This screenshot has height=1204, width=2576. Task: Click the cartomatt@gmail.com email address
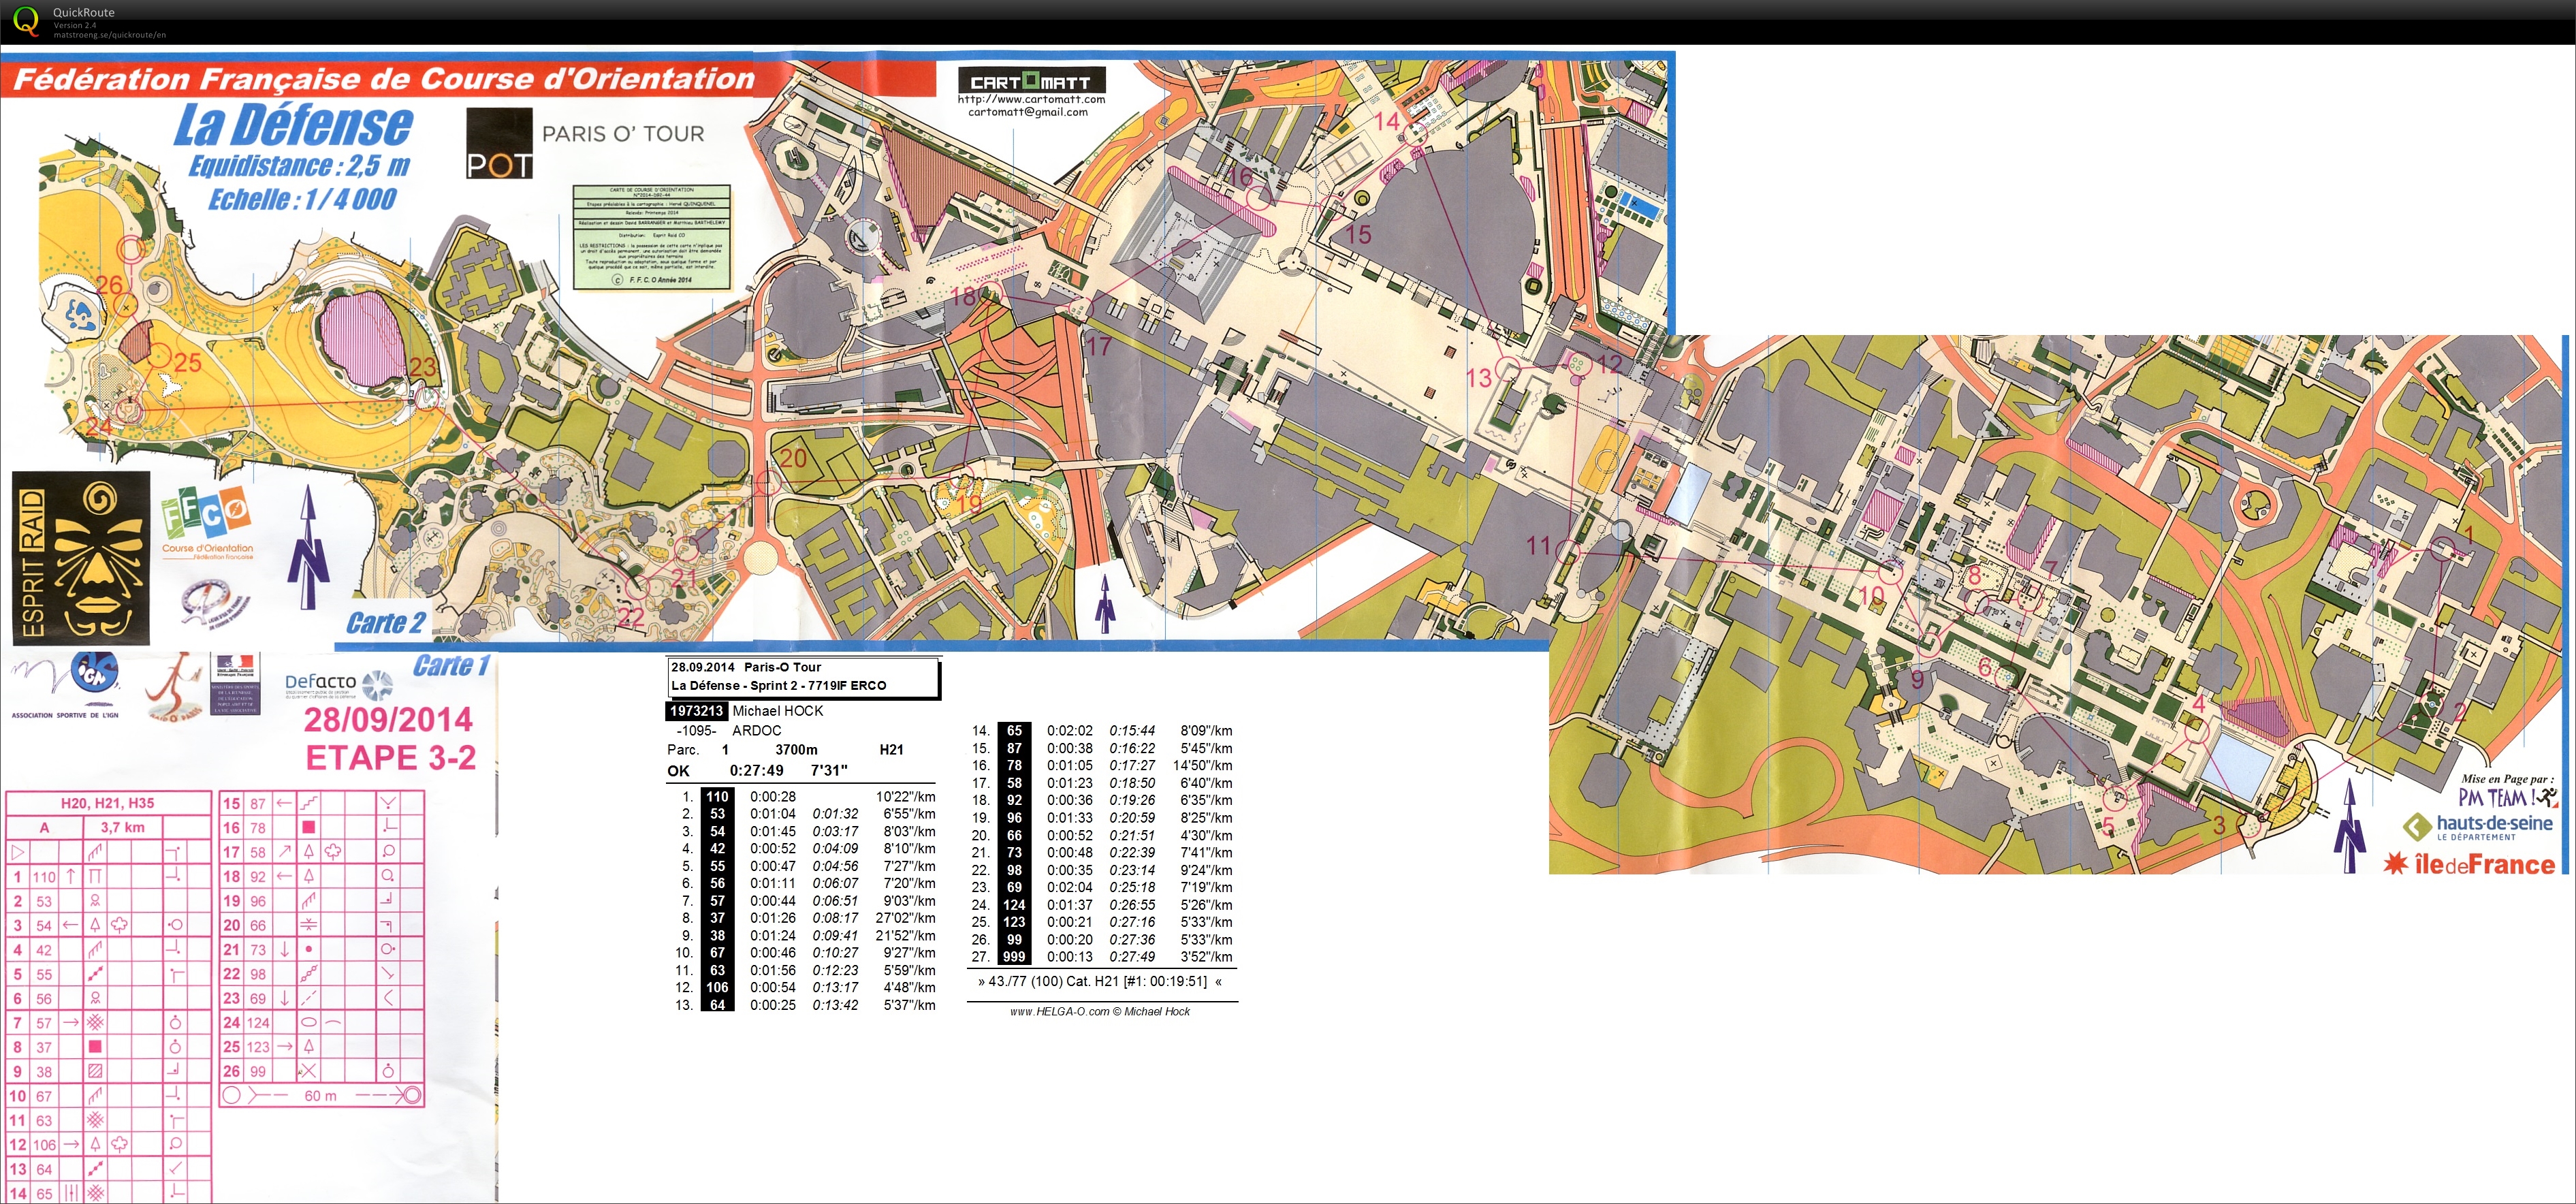point(1028,112)
